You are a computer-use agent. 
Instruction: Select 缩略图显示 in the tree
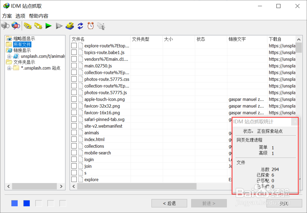pyautogui.click(x=24, y=39)
